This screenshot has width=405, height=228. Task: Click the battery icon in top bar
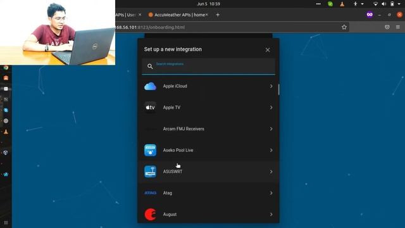392,4
